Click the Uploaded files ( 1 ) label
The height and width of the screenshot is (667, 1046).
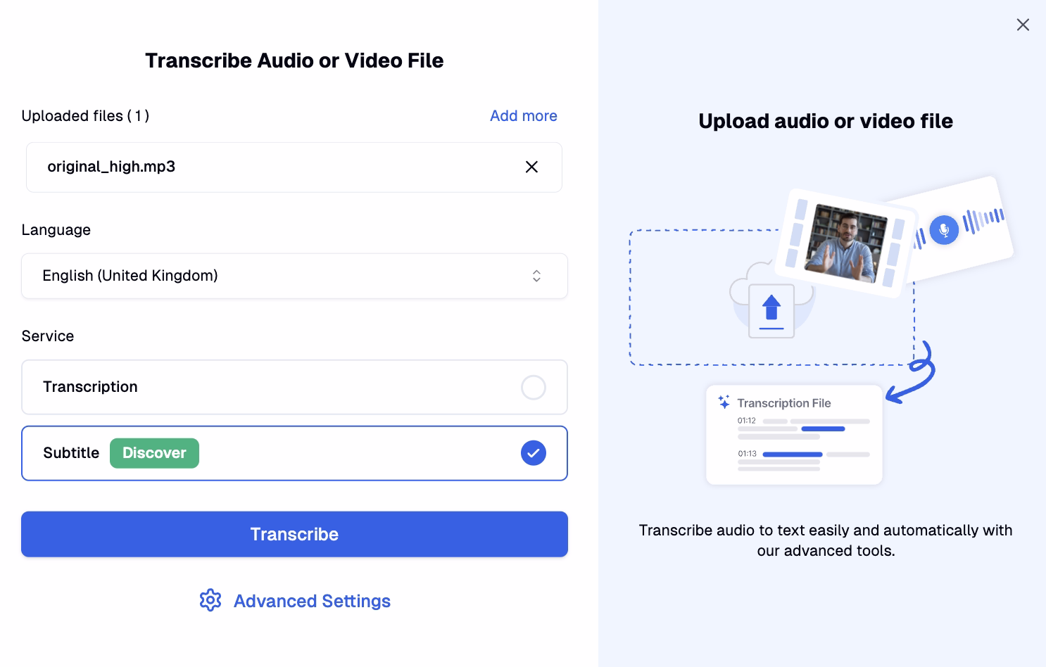tap(85, 115)
